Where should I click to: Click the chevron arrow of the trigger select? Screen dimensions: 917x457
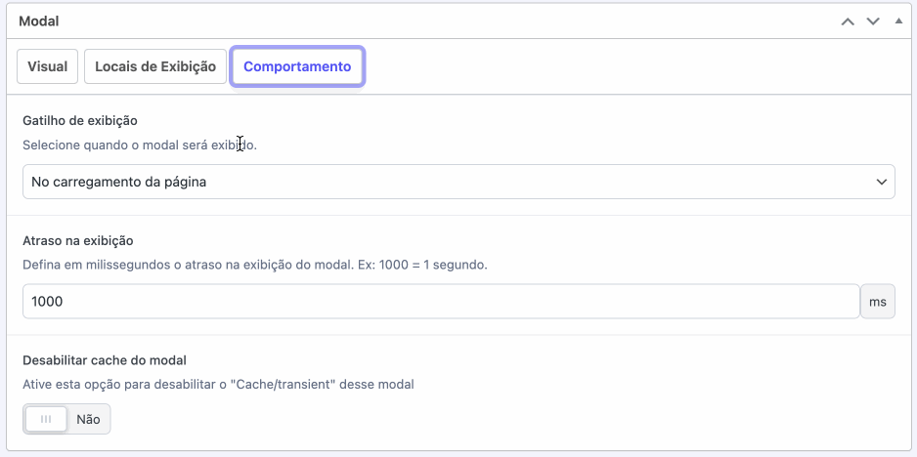[x=881, y=182]
